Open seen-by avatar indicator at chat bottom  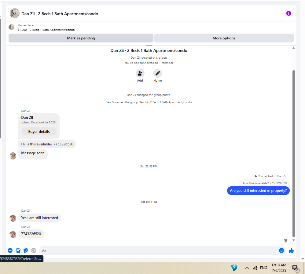click(285, 241)
